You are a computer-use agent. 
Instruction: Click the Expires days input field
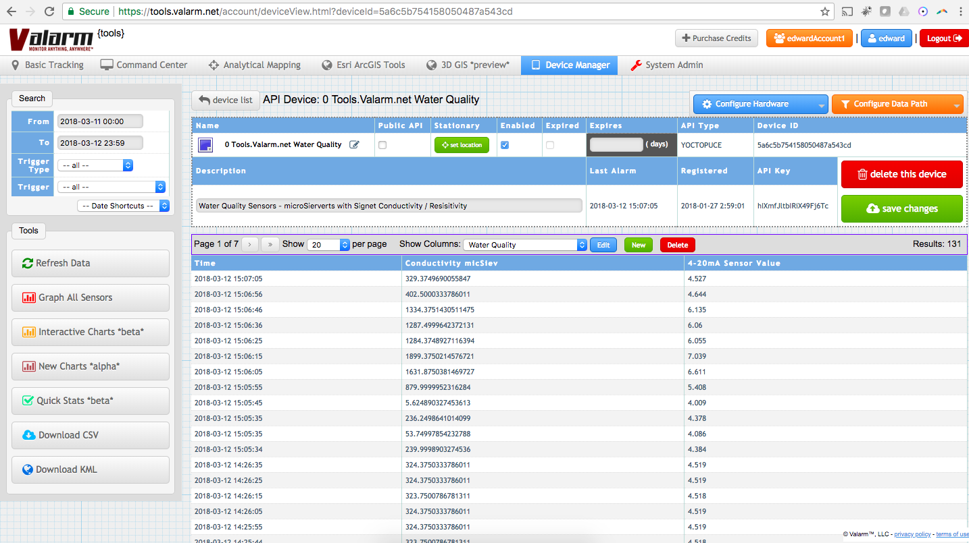point(616,144)
